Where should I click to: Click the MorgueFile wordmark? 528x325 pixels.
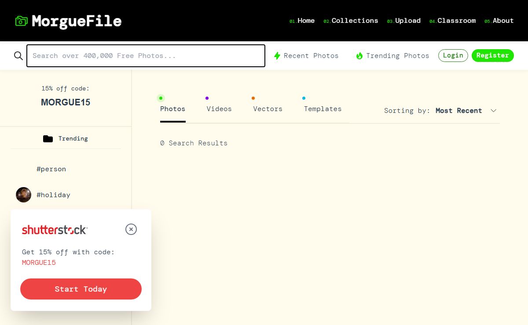coord(77,21)
